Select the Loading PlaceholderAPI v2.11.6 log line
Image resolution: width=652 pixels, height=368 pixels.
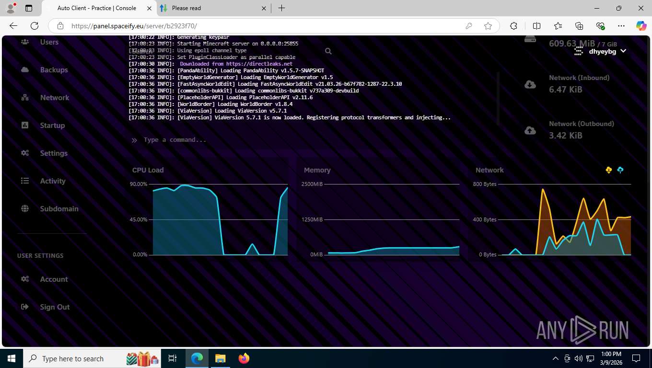(221, 97)
